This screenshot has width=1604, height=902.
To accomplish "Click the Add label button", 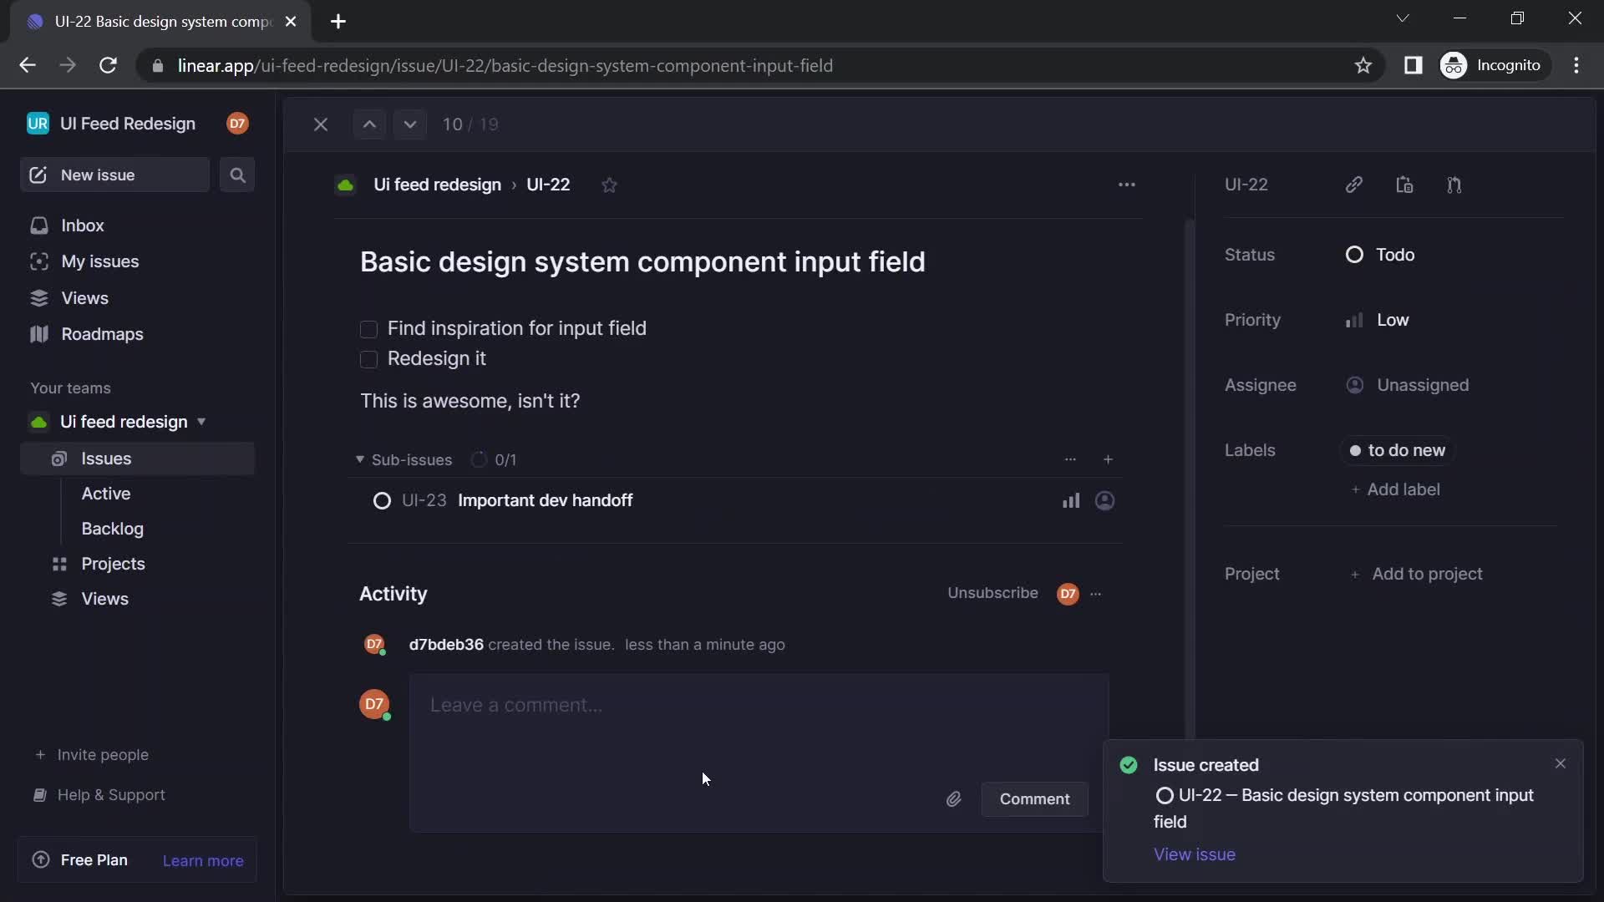I will point(1393,489).
